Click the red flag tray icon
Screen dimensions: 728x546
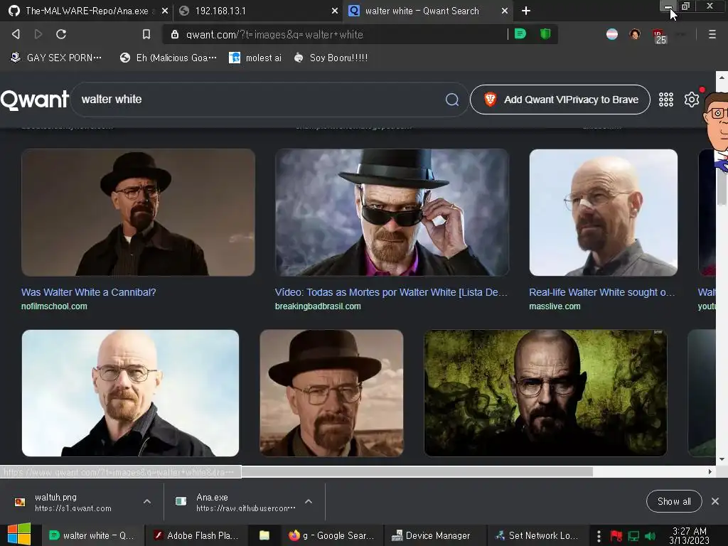[616, 536]
